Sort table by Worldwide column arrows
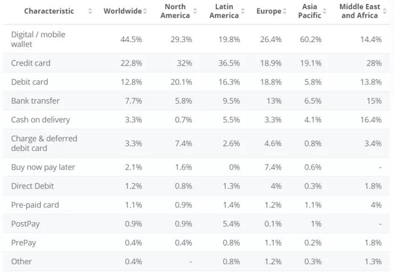394x274 pixels. pyautogui.click(x=145, y=11)
